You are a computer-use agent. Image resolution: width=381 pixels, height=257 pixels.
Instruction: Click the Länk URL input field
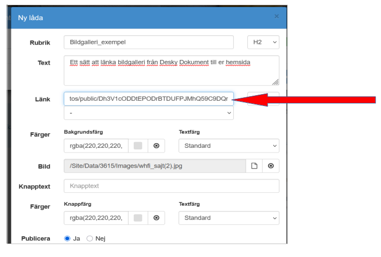pos(148,99)
